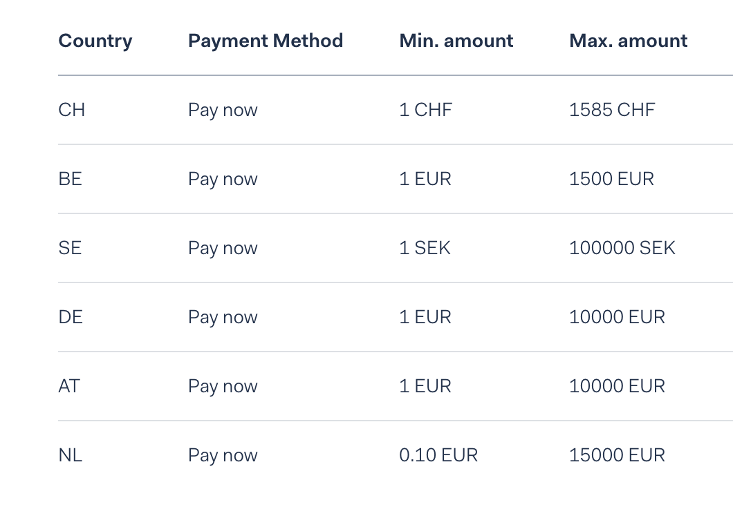This screenshot has width=733, height=518.
Task: Click the Max. amount column header
Action: 629,41
